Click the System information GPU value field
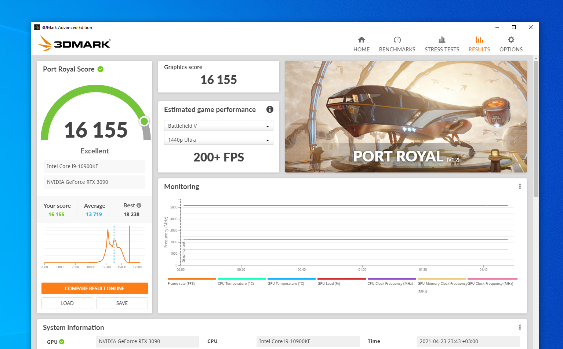563x349 pixels. pos(148,341)
